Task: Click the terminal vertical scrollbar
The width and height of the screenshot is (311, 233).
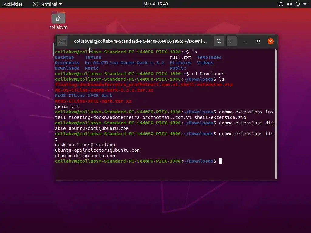Action: pyautogui.click(x=275, y=114)
